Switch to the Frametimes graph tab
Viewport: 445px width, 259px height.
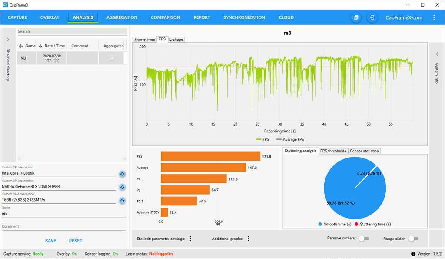(145, 40)
